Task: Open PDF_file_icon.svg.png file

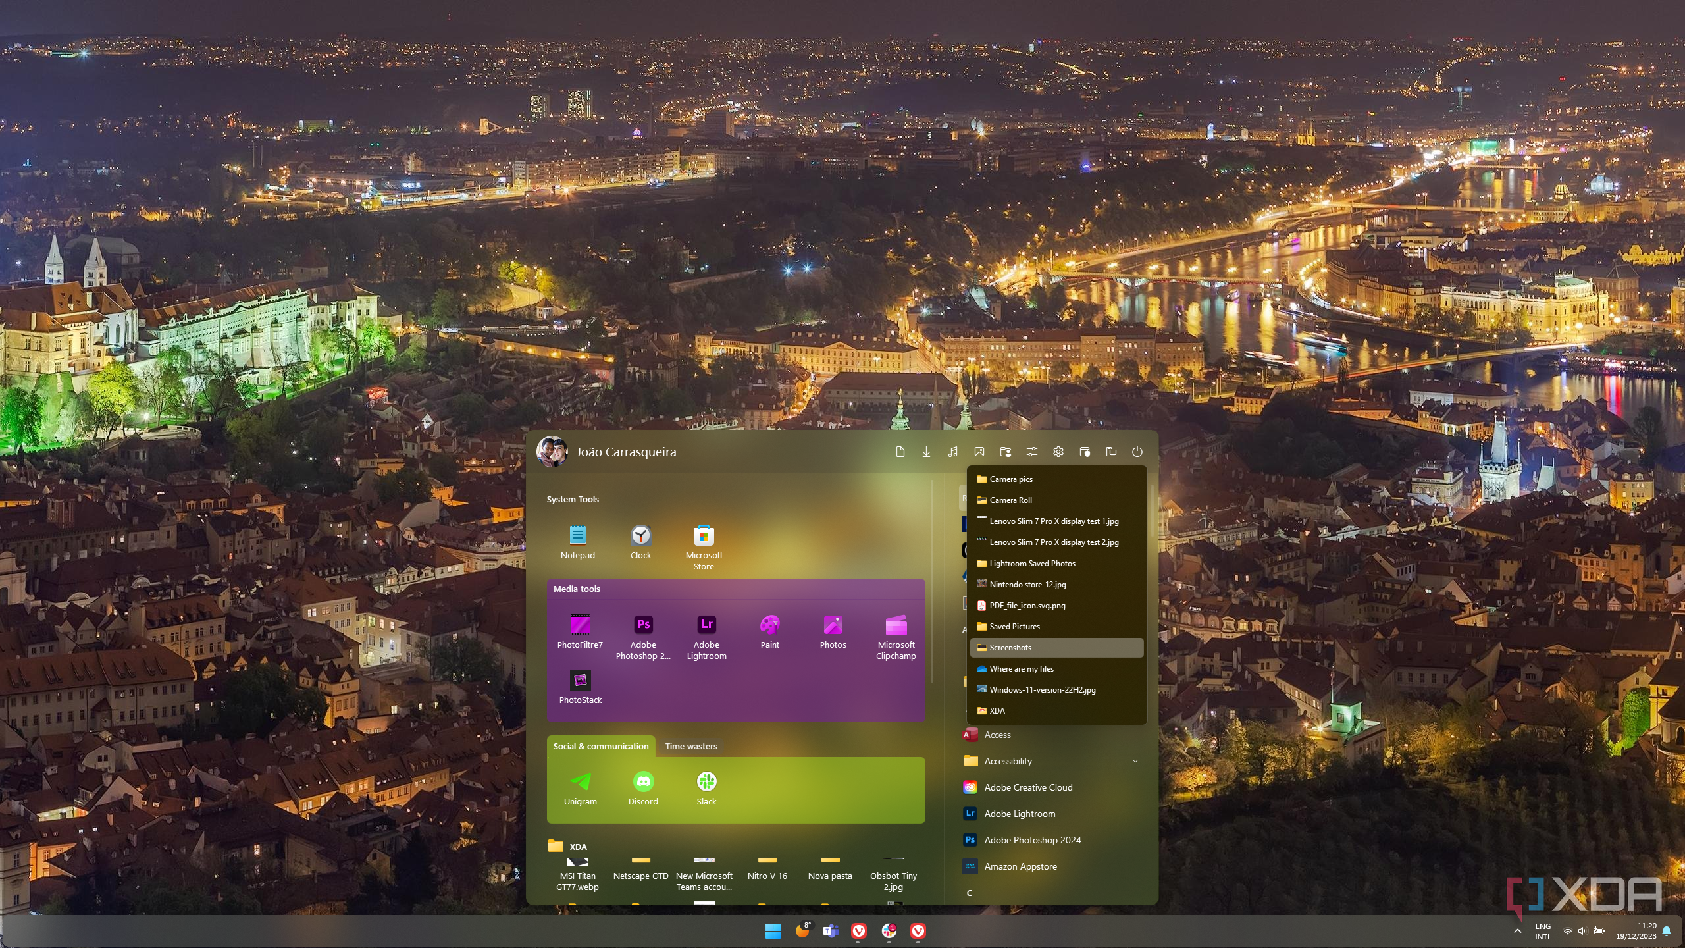Action: point(1056,606)
